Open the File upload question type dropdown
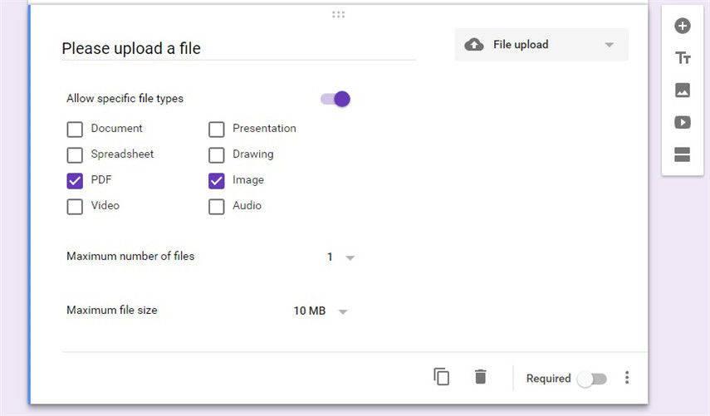The width and height of the screenshot is (710, 416). click(541, 45)
